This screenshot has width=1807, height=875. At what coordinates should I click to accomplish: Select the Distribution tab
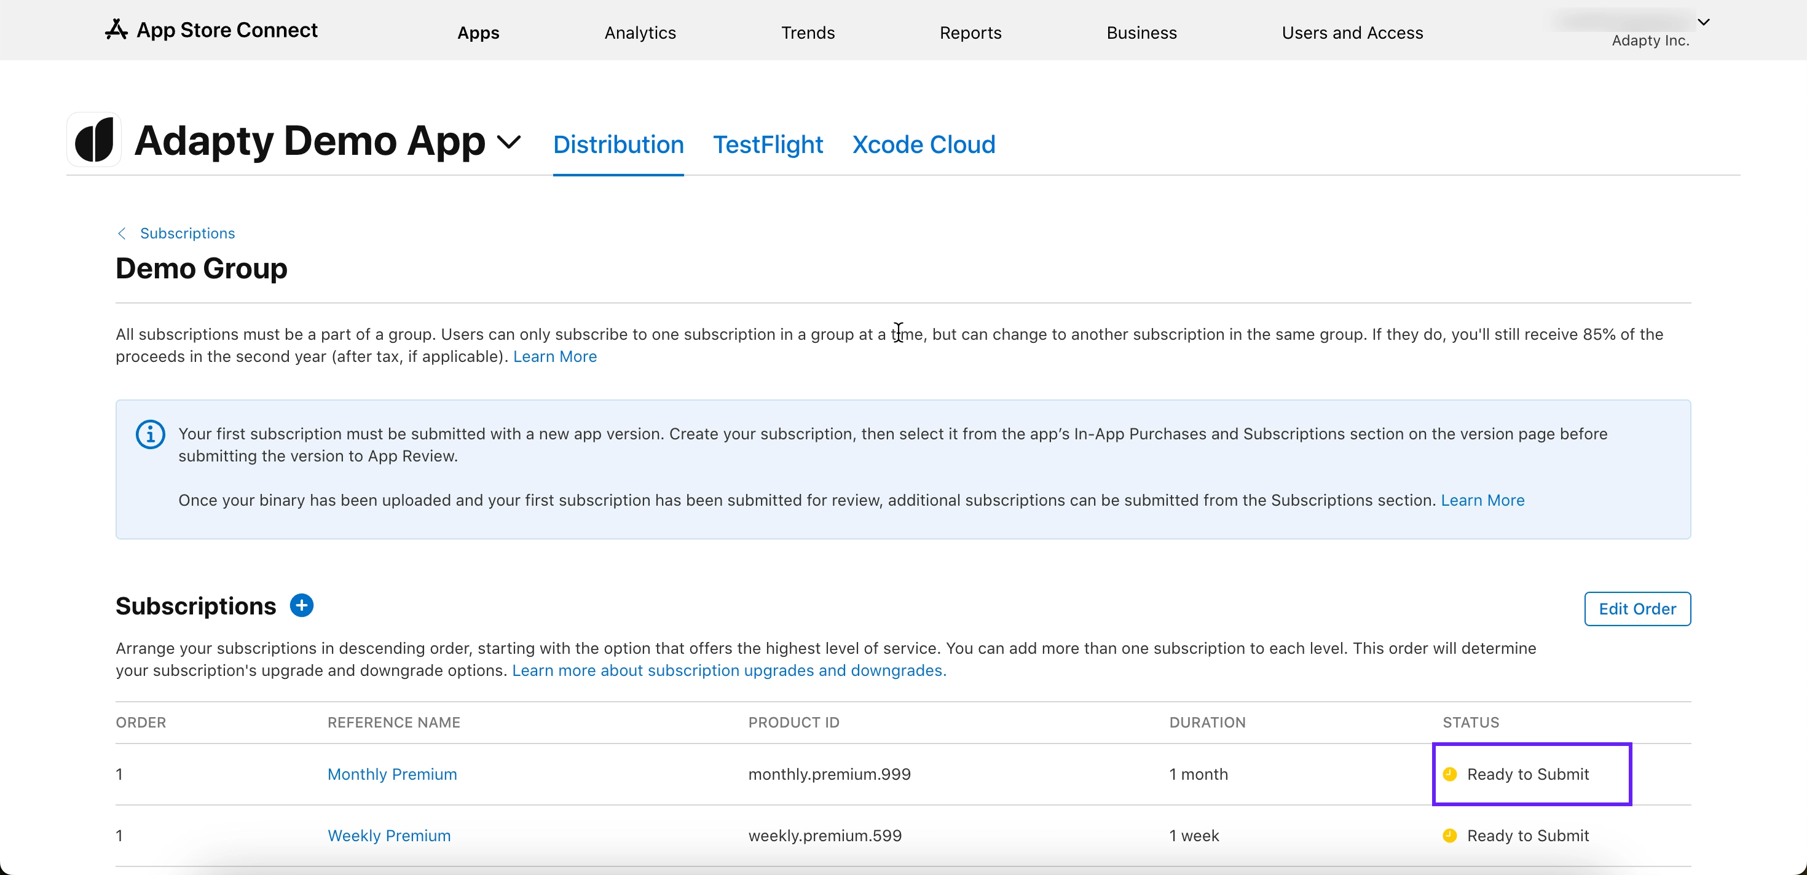tap(618, 144)
